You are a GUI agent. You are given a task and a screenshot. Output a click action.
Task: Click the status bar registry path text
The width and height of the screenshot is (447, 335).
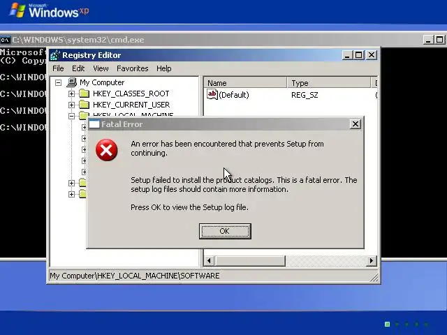135,276
